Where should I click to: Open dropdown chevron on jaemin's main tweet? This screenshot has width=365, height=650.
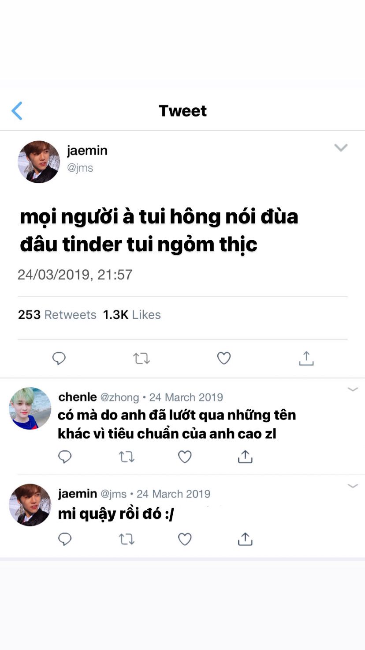[x=341, y=147]
